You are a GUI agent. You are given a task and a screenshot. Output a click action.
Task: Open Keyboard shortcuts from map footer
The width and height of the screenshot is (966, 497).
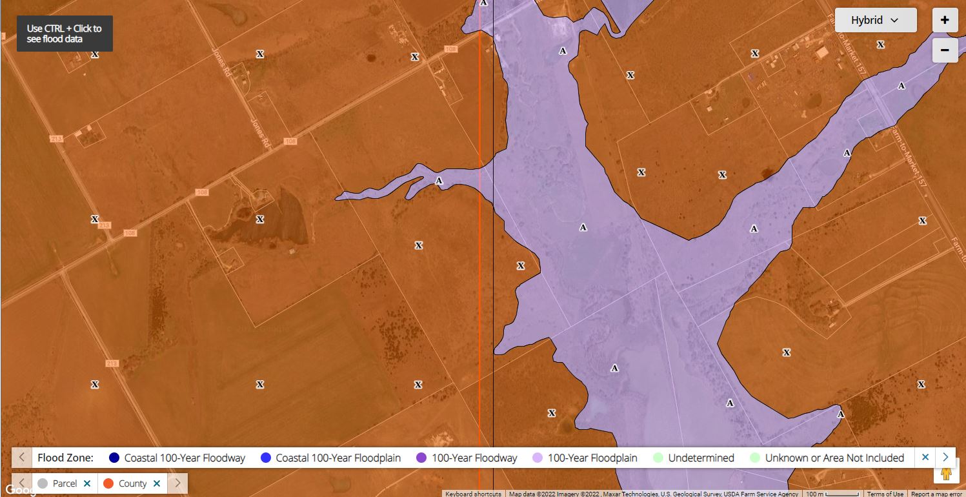(473, 494)
